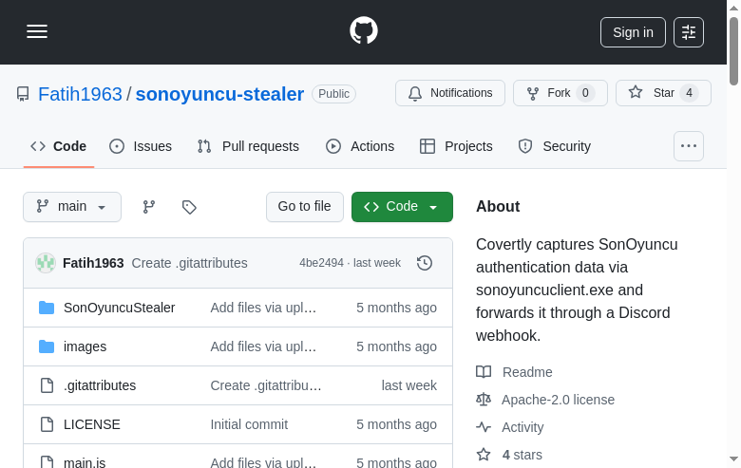Click the Readme book icon
The height and width of the screenshot is (468, 741).
[x=484, y=372]
